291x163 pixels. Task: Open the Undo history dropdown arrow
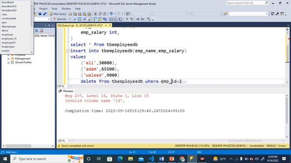click(115, 14)
